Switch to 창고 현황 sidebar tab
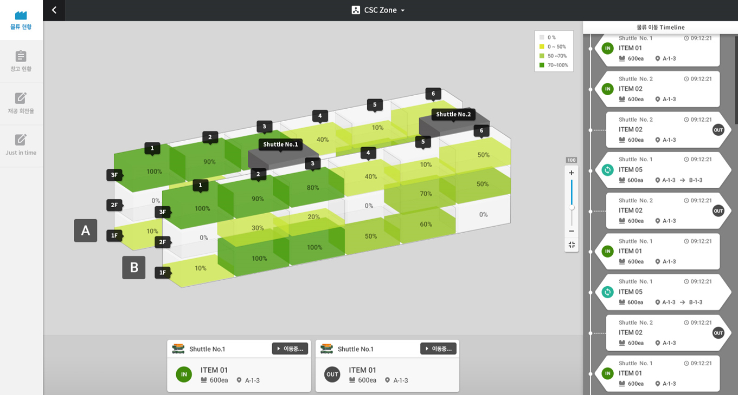Image resolution: width=738 pixels, height=395 pixels. [21, 62]
